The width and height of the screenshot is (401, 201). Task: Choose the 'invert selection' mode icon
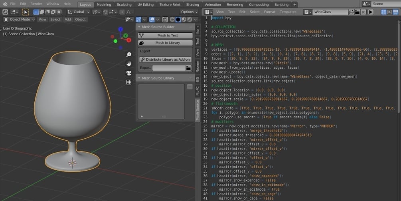click(53, 12)
